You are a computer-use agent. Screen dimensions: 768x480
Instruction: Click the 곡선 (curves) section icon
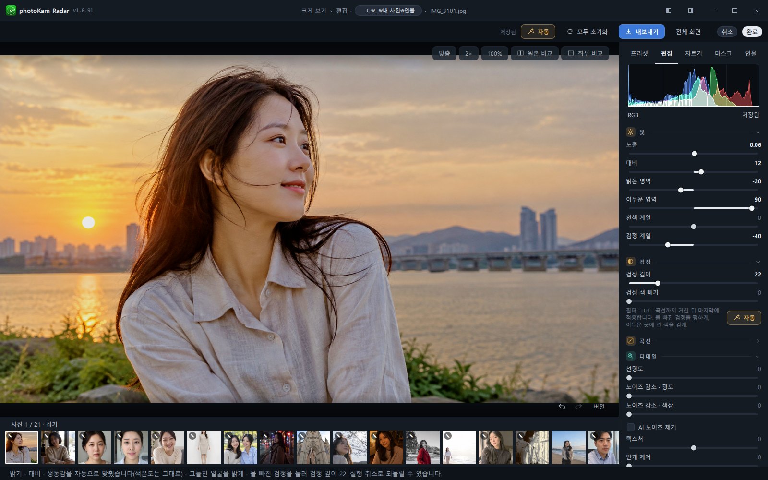[x=631, y=341]
